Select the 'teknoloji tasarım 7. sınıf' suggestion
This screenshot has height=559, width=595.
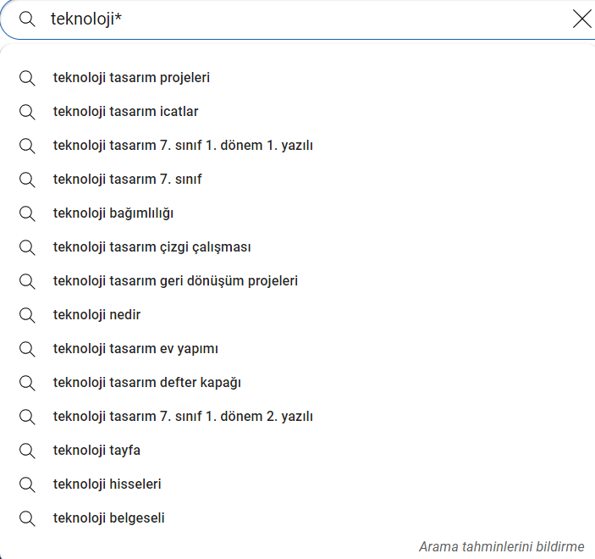click(127, 180)
